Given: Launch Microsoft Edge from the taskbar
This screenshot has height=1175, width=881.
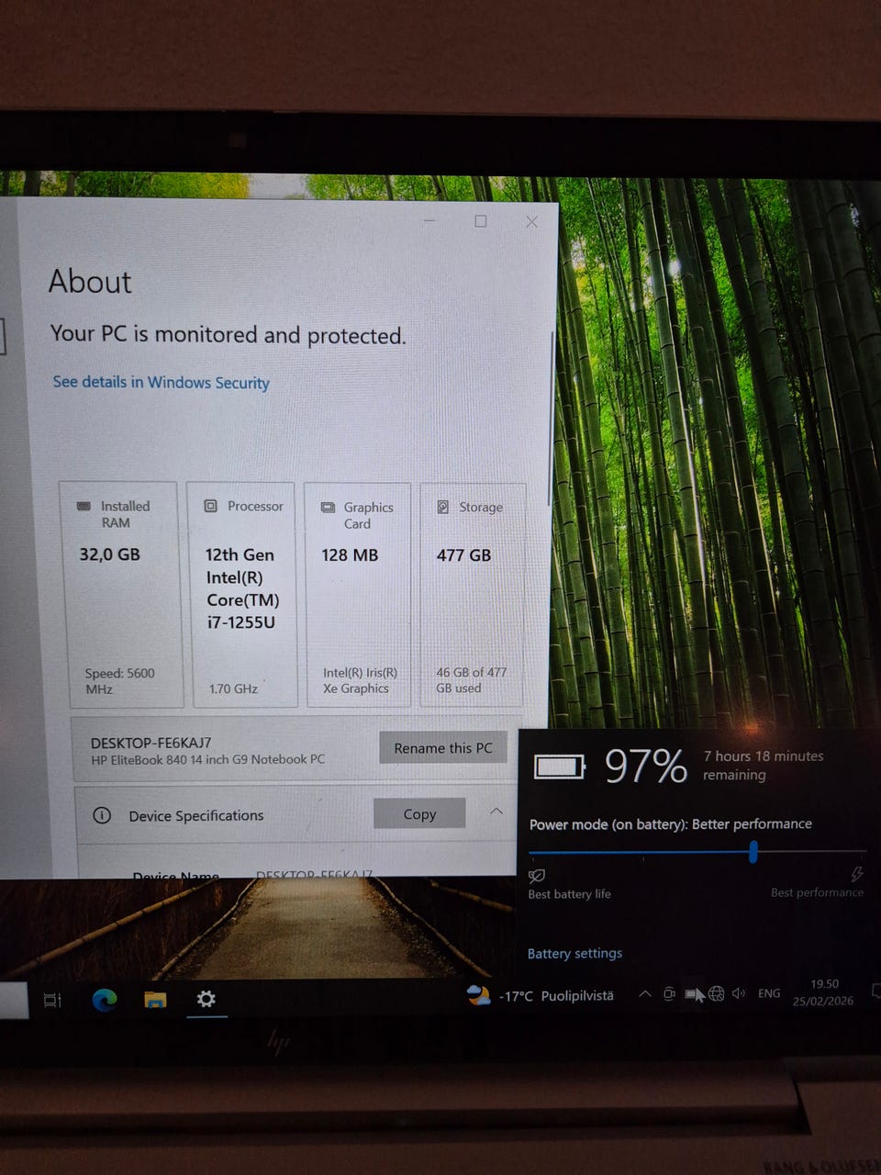Looking at the screenshot, I should (105, 1000).
